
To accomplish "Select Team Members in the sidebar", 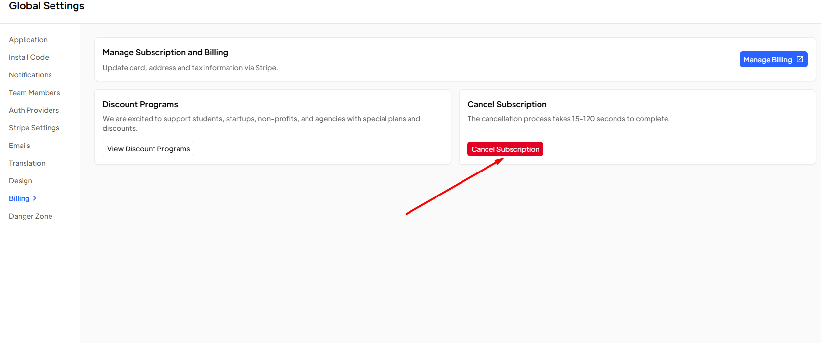I will click(34, 93).
